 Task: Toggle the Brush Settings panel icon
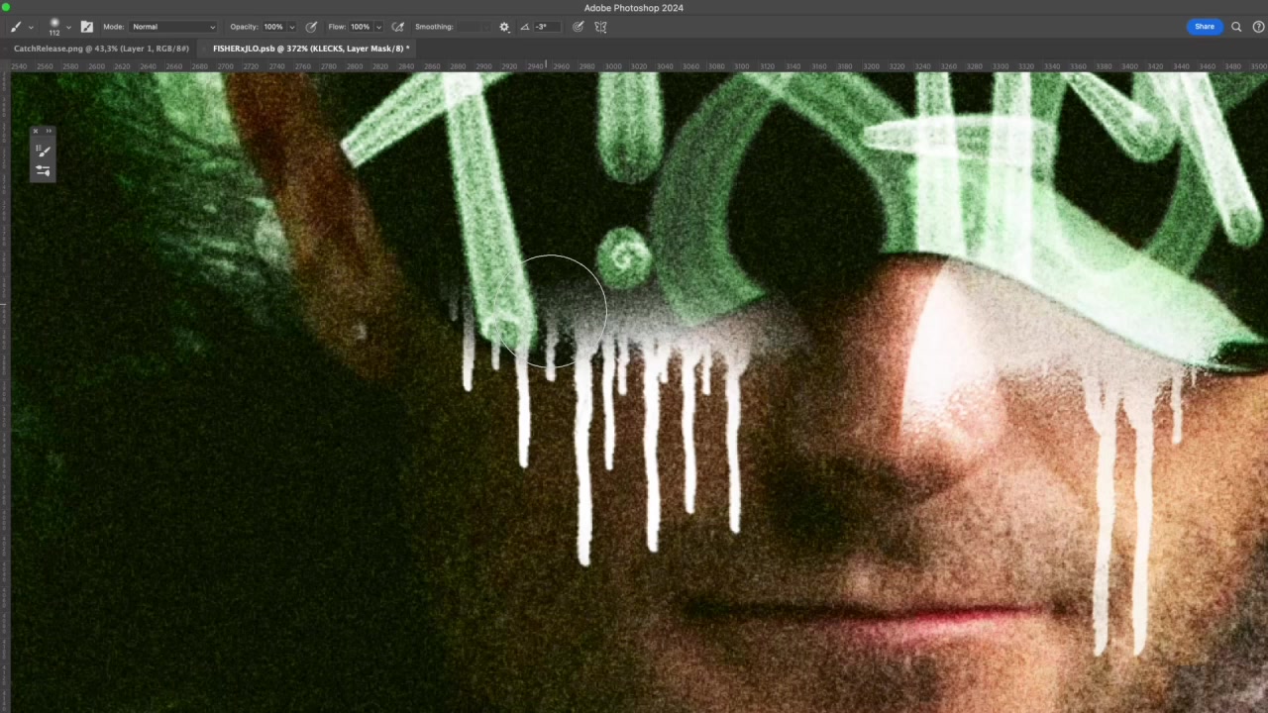click(86, 27)
